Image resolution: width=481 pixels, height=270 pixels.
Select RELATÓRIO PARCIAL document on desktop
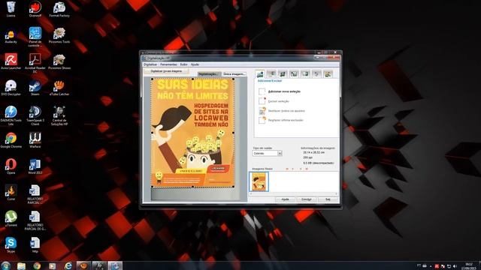point(35,194)
